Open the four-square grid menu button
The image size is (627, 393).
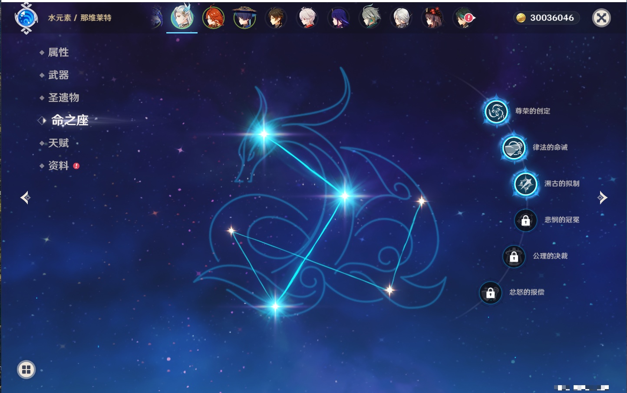(x=26, y=370)
